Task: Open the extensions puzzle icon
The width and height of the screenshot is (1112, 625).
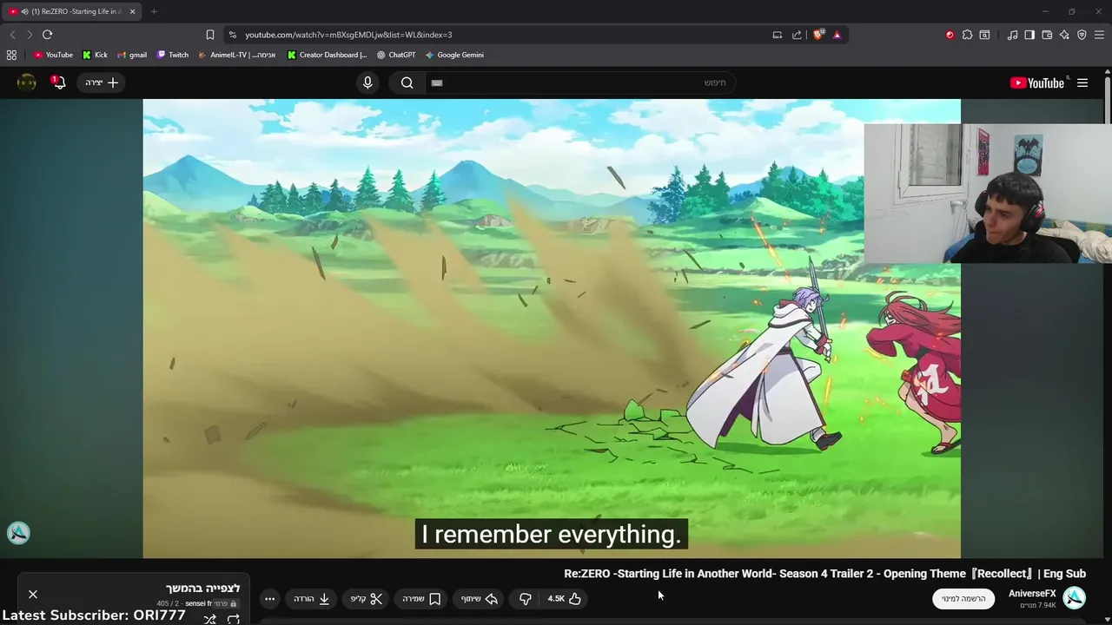Action: [967, 35]
